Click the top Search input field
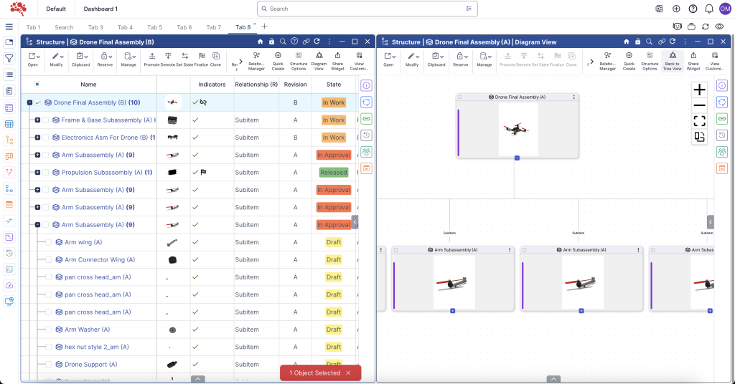735x384 pixels. [366, 9]
